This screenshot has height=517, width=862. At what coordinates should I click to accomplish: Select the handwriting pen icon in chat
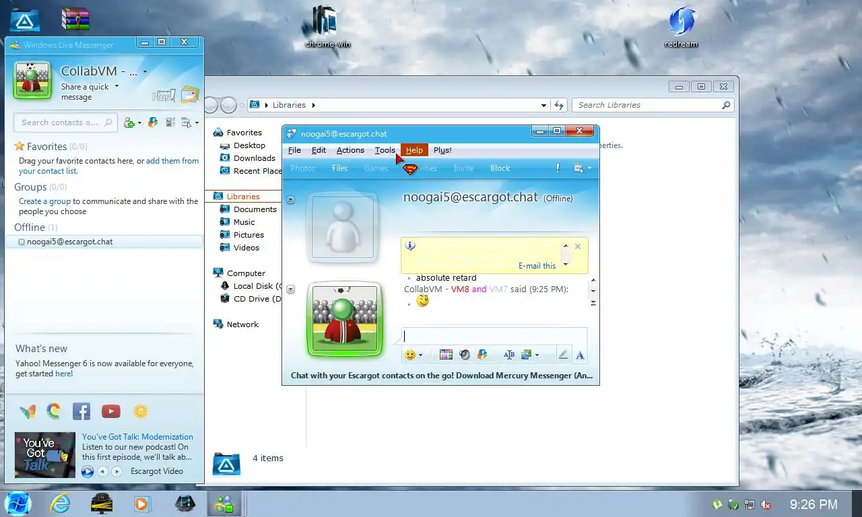pos(563,355)
